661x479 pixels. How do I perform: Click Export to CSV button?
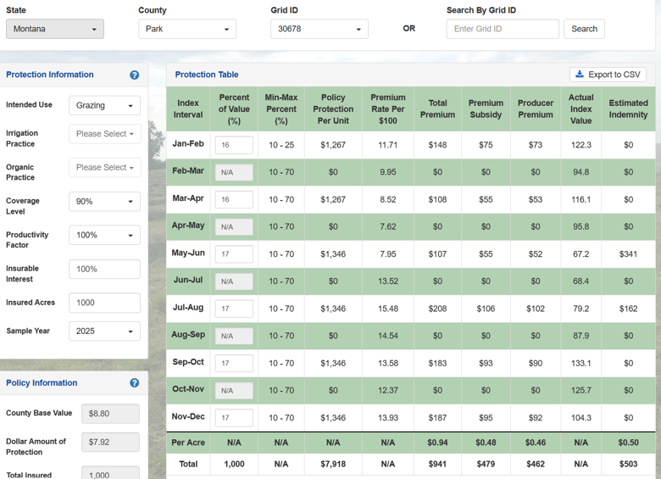coord(608,75)
